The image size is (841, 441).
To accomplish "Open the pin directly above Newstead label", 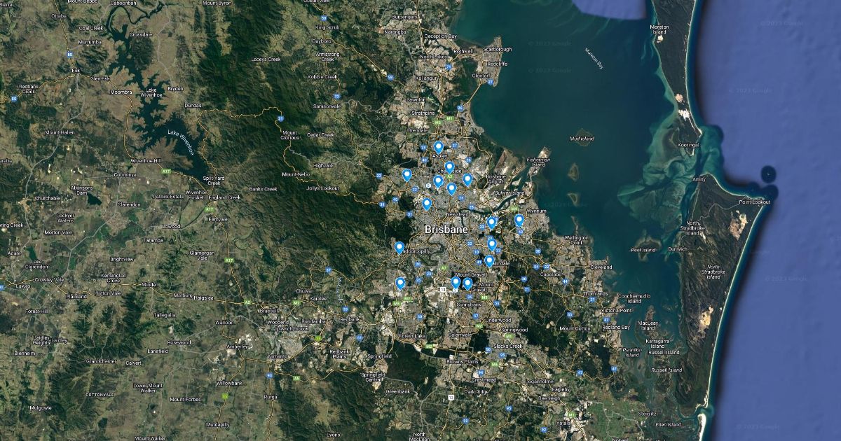I will pyautogui.click(x=452, y=188).
